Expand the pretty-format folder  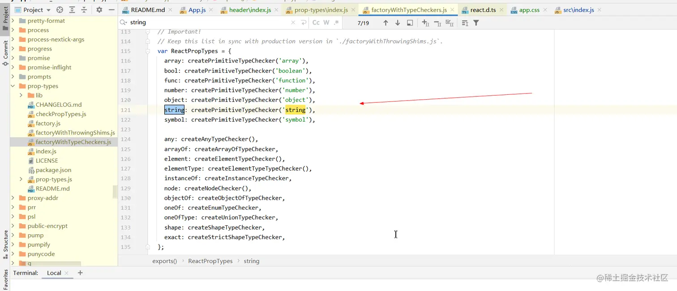[13, 21]
